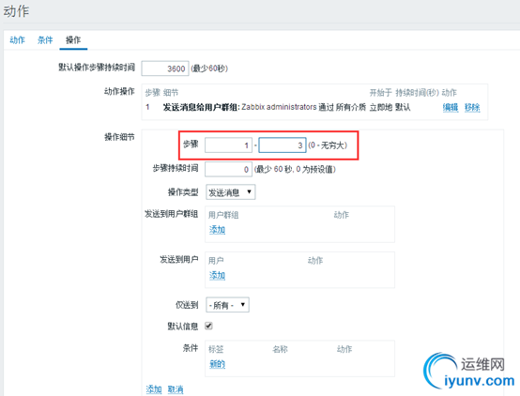Click the 用户群组 column header
This screenshot has height=396, width=520.
[223, 215]
